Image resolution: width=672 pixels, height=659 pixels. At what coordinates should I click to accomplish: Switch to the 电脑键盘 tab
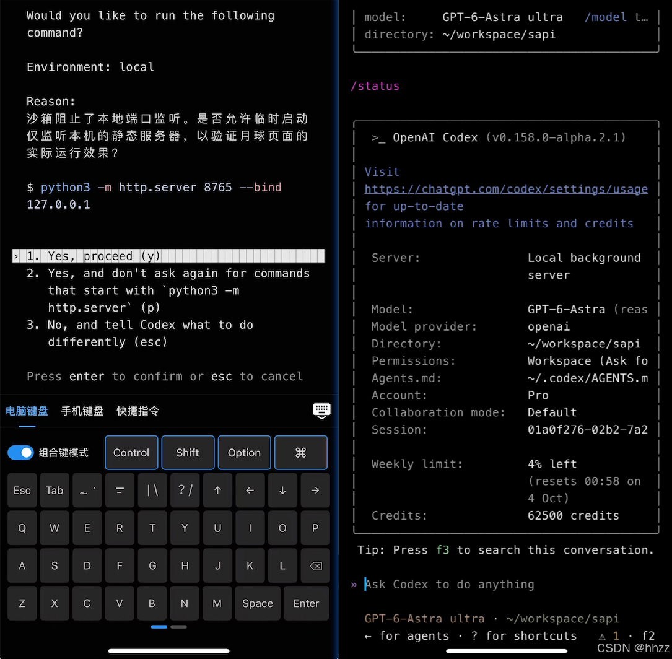27,411
